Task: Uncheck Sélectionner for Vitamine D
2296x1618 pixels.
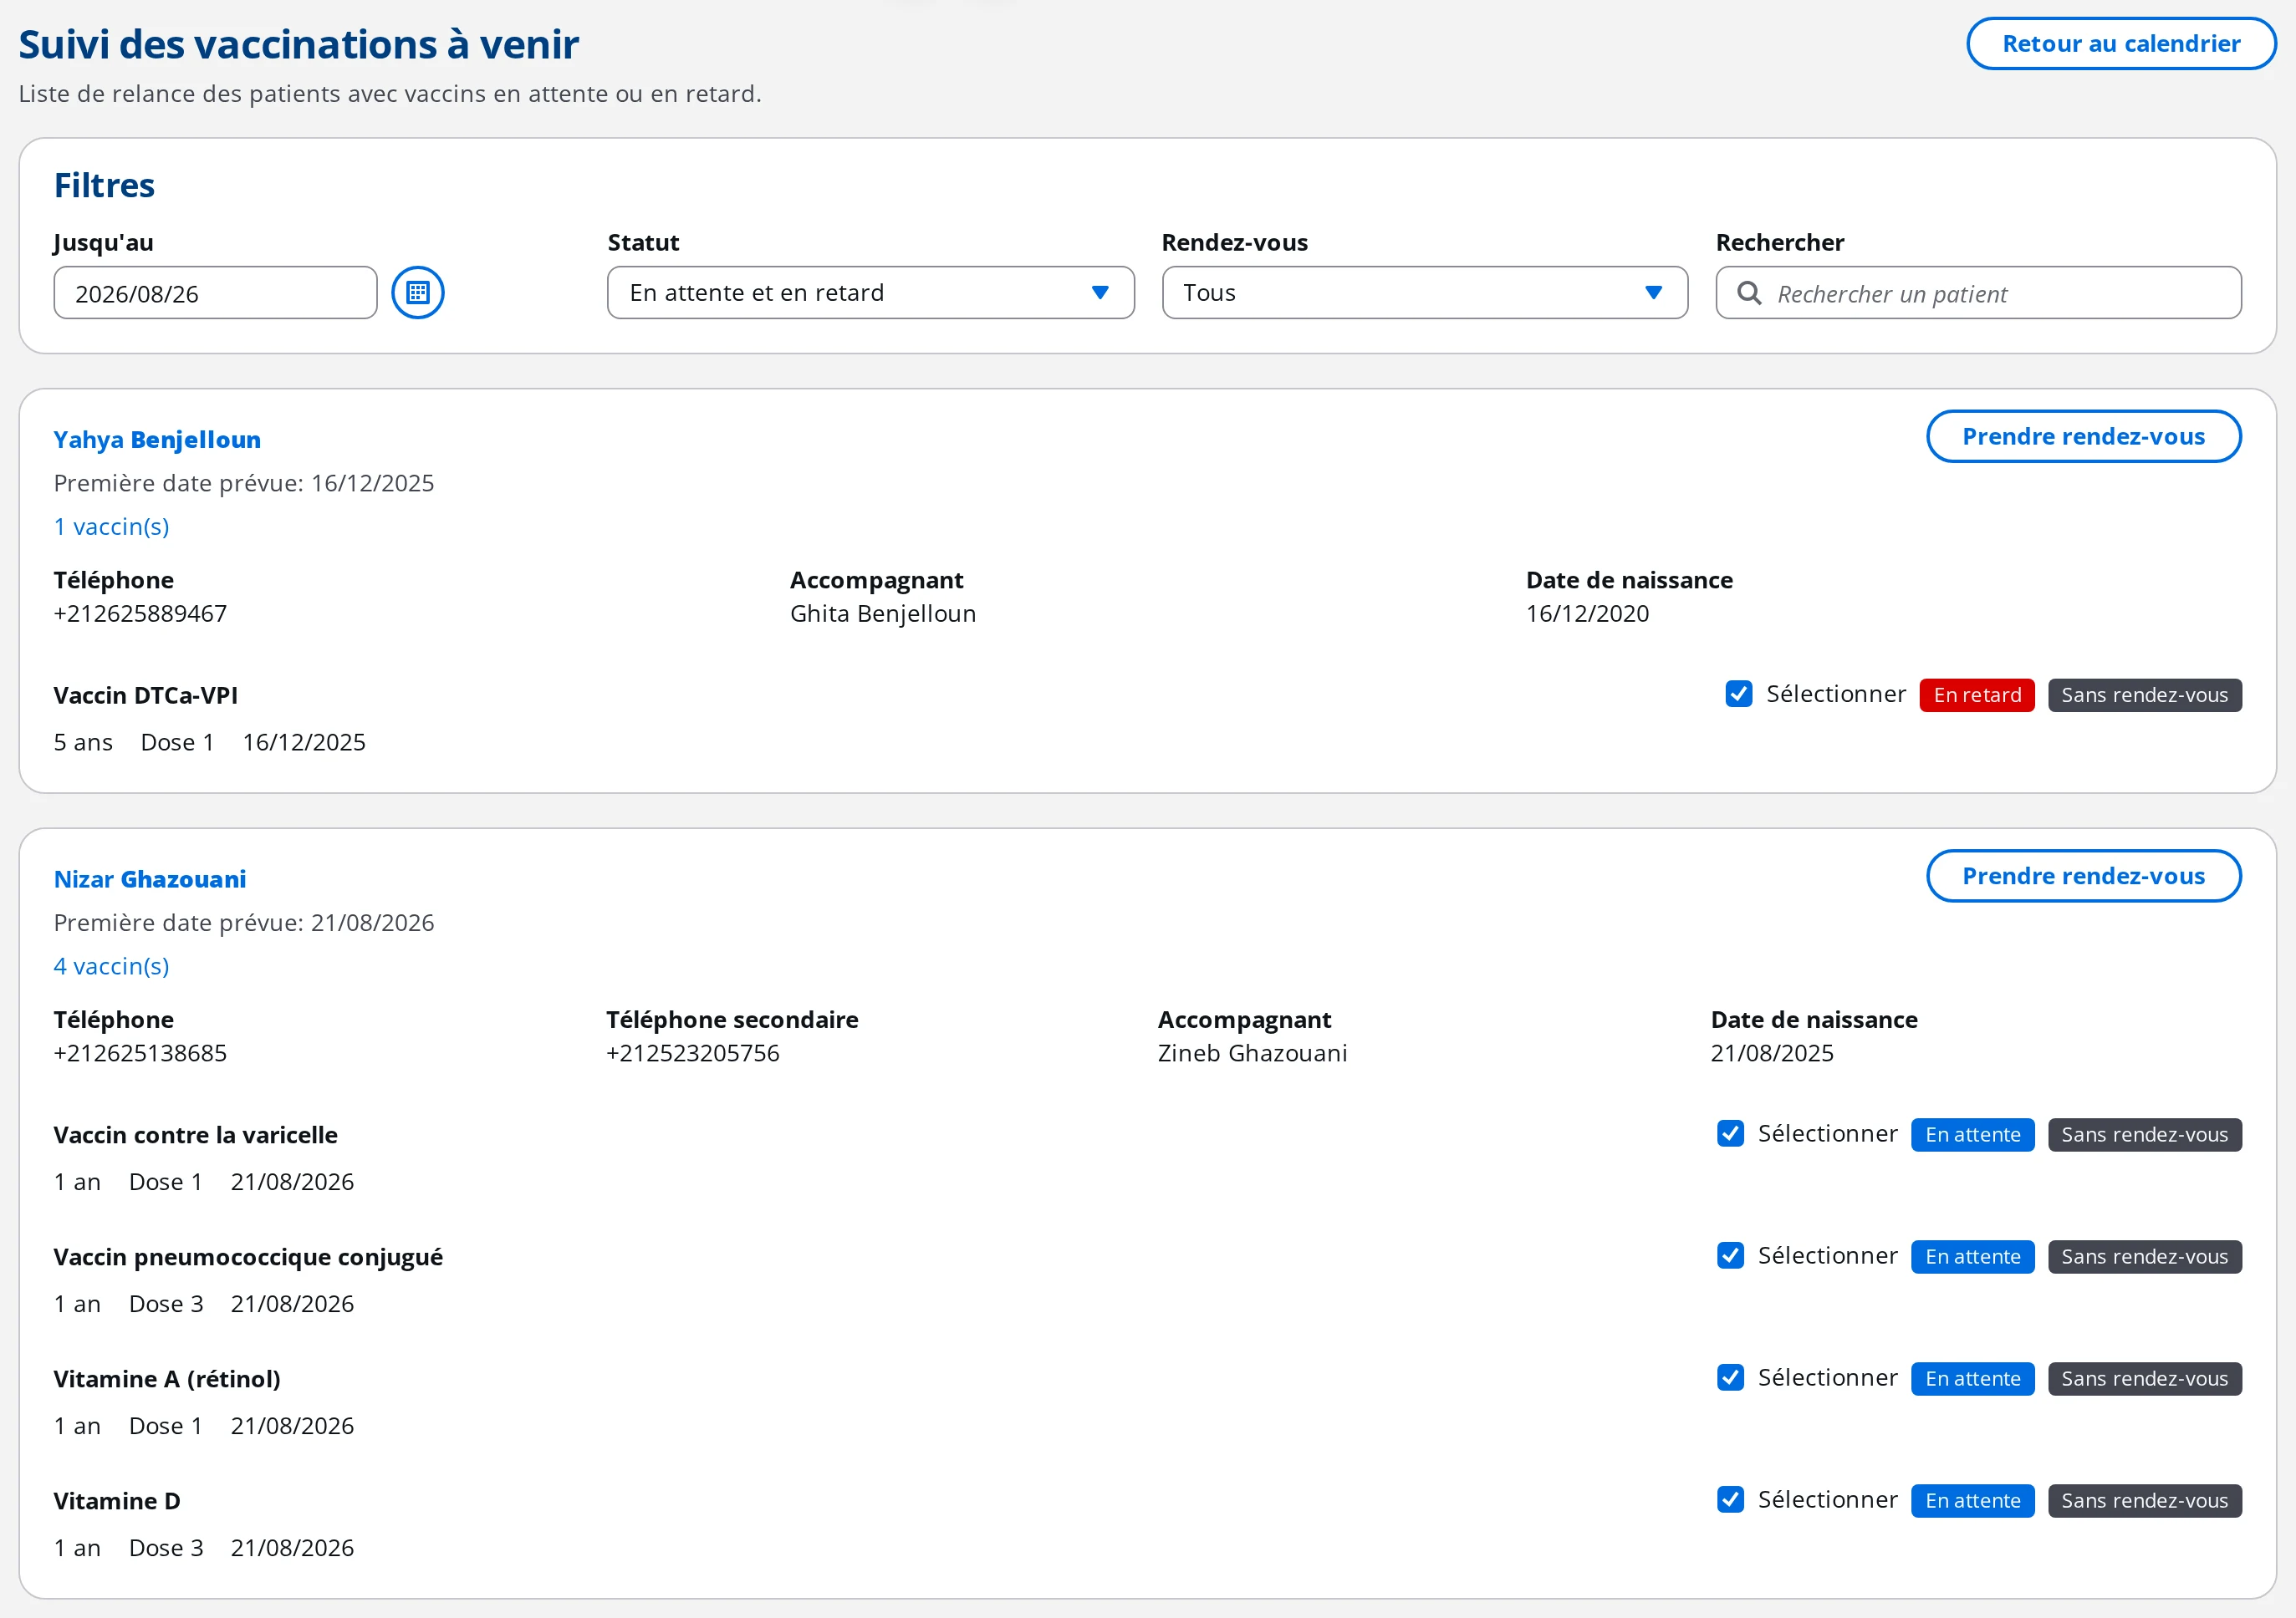Action: point(1730,1499)
